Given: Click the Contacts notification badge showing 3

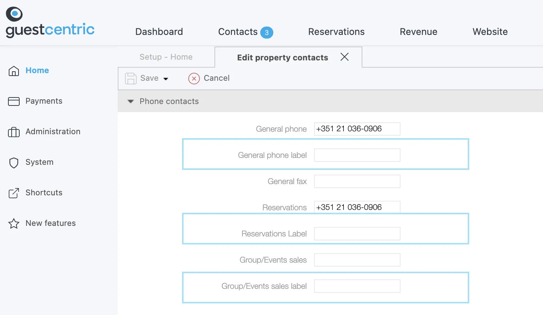Looking at the screenshot, I should tap(267, 32).
